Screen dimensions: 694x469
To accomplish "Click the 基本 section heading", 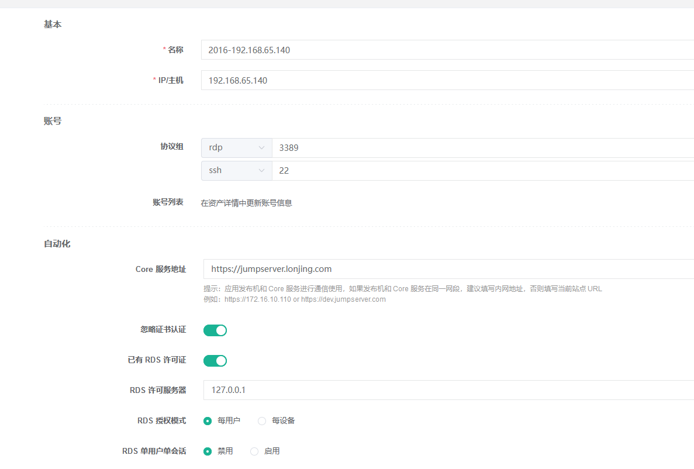I will point(53,25).
